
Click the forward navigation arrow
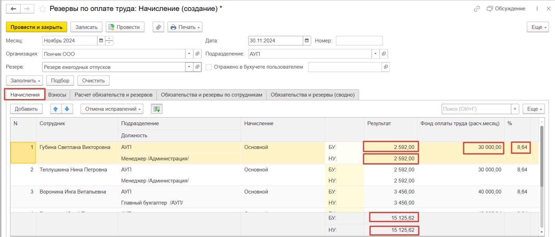(27, 9)
